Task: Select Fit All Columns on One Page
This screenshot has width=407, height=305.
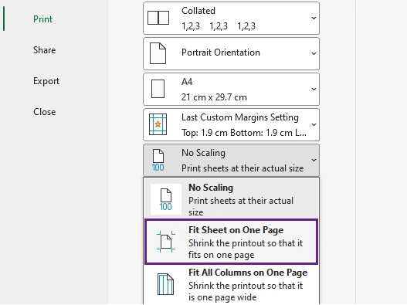Action: click(x=231, y=285)
